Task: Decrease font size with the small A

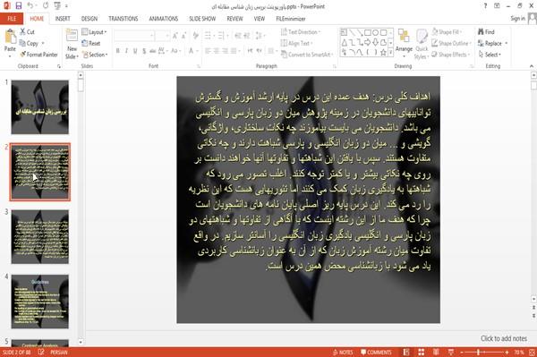Action: tap(183, 36)
